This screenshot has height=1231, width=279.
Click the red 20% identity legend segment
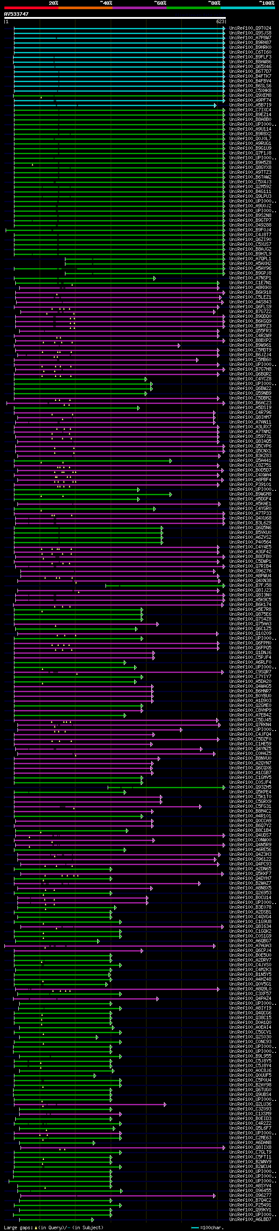click(31, 8)
